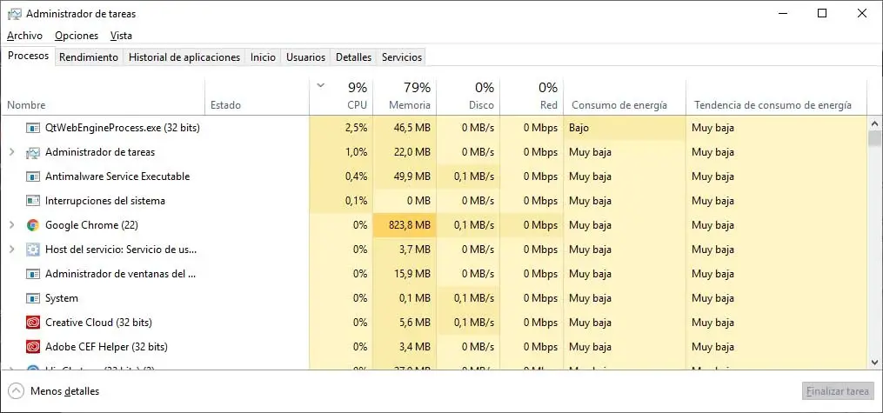
Task: Expand the Administrador de tareas row
Action: 11,152
